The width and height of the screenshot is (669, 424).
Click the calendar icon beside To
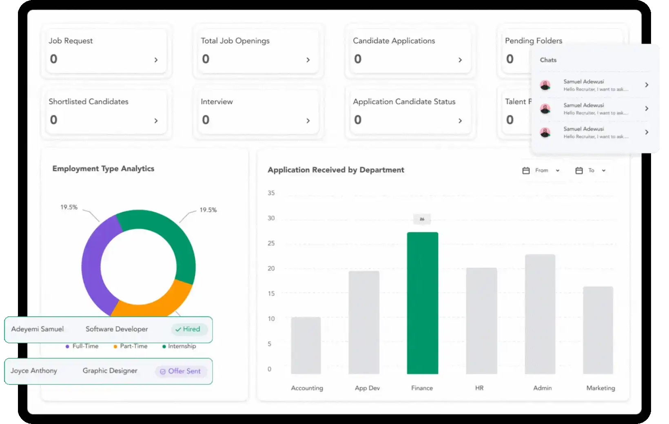[579, 170]
